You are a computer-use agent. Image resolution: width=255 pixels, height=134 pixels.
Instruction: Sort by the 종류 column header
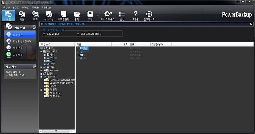click(x=140, y=44)
